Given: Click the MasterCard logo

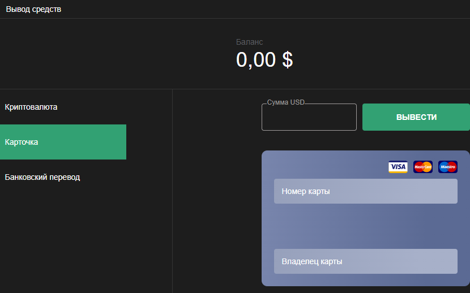Looking at the screenshot, I should click(422, 167).
